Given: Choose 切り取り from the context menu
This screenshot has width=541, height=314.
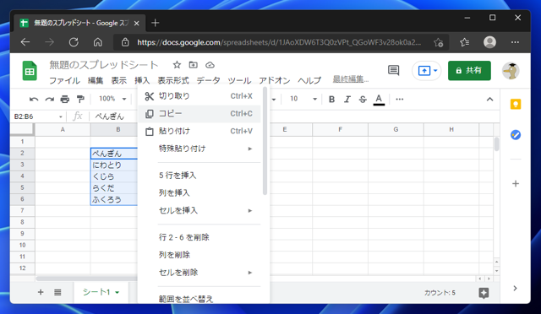Looking at the screenshot, I should [199, 96].
